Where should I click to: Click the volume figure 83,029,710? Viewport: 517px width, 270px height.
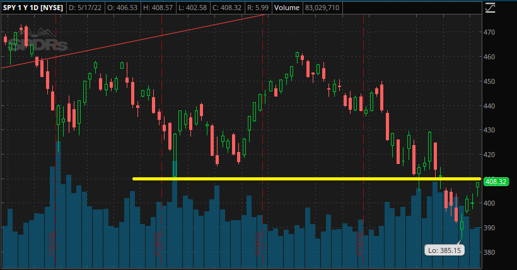(x=322, y=8)
